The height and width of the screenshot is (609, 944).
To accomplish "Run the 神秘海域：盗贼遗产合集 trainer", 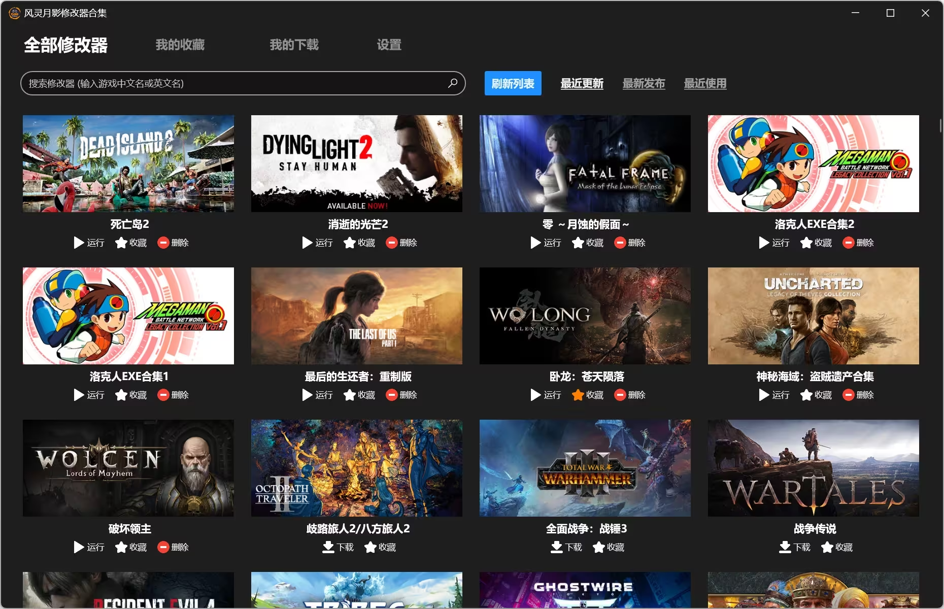I will click(x=774, y=395).
